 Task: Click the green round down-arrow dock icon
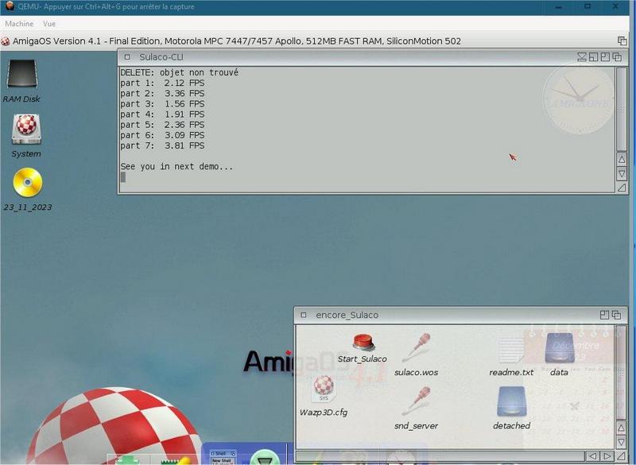(x=265, y=457)
